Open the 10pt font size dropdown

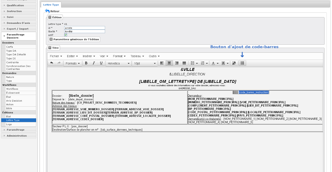[x=145, y=63]
